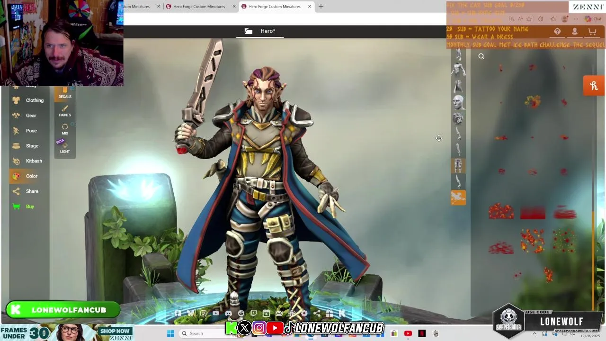Choose the bright orange fire-splatter decal
606x341 pixels.
point(532,240)
